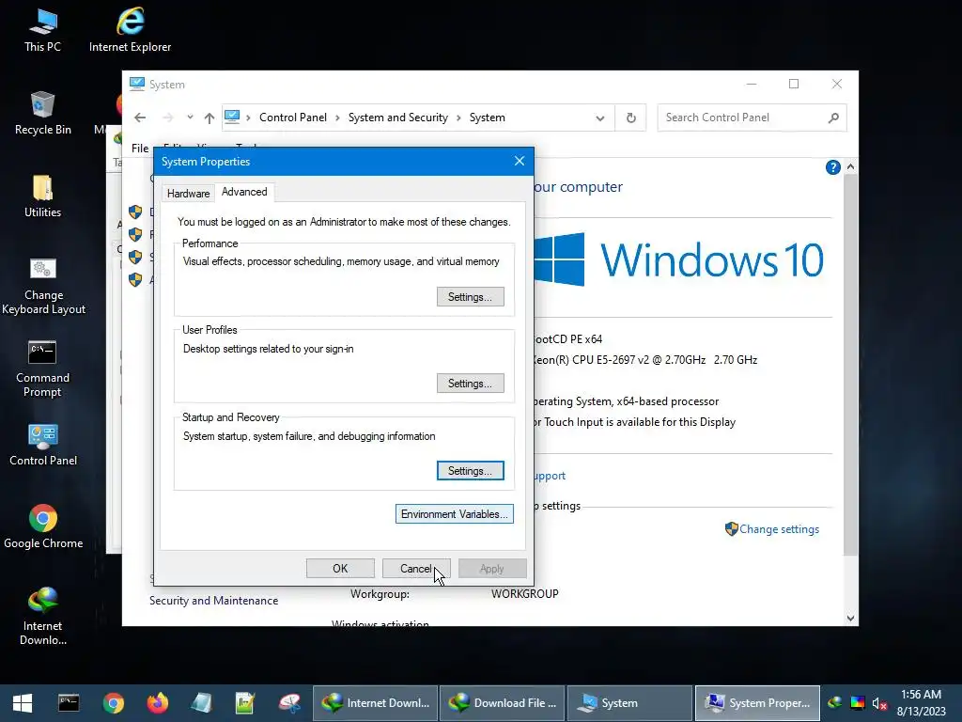This screenshot has height=722, width=962.
Task: Open Internet Download Manager desktop icon
Action: (42, 616)
